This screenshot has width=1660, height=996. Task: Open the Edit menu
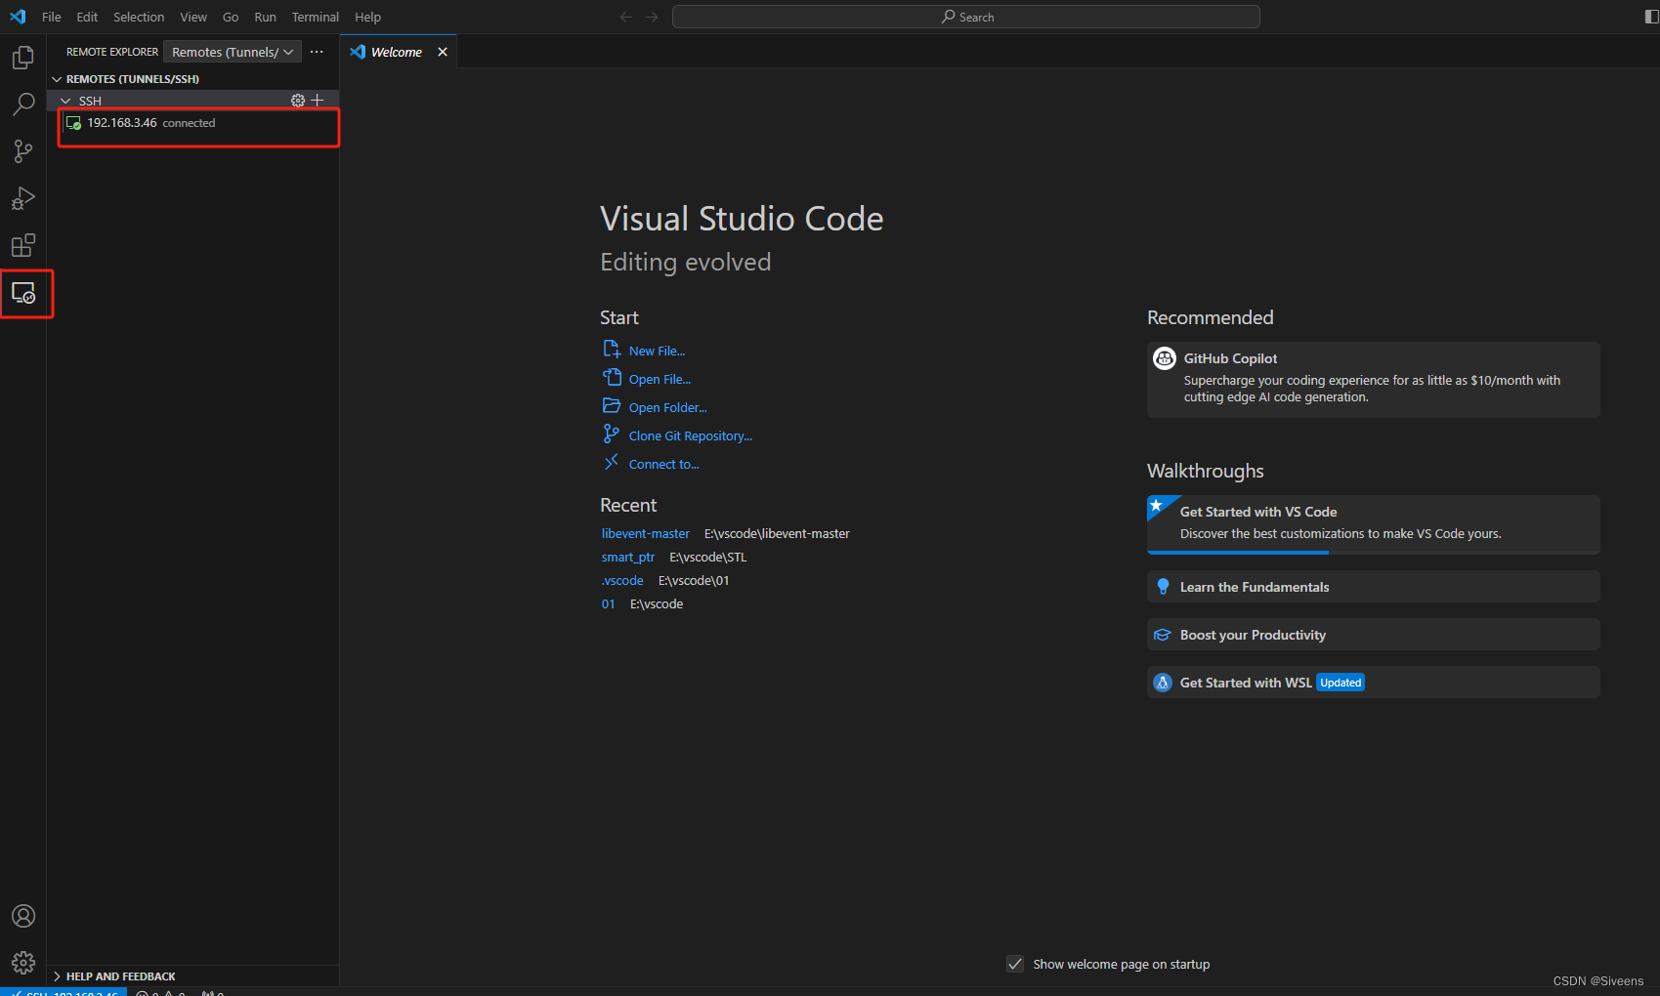pos(87,17)
